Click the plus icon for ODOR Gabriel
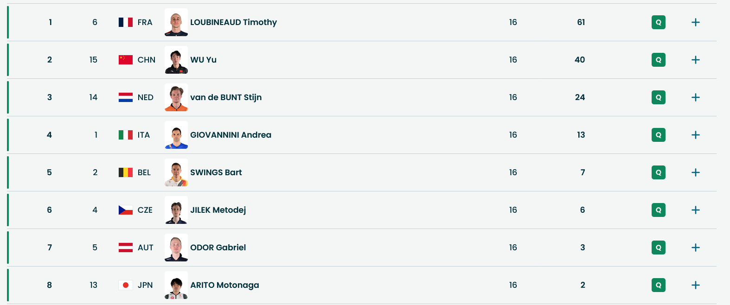The width and height of the screenshot is (730, 305). (x=695, y=248)
